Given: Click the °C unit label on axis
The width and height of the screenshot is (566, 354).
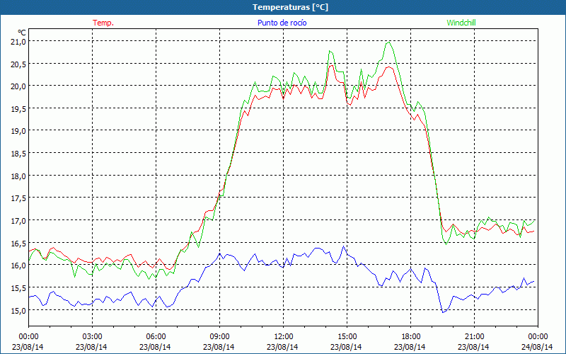Looking at the screenshot, I should pyautogui.click(x=22, y=33).
